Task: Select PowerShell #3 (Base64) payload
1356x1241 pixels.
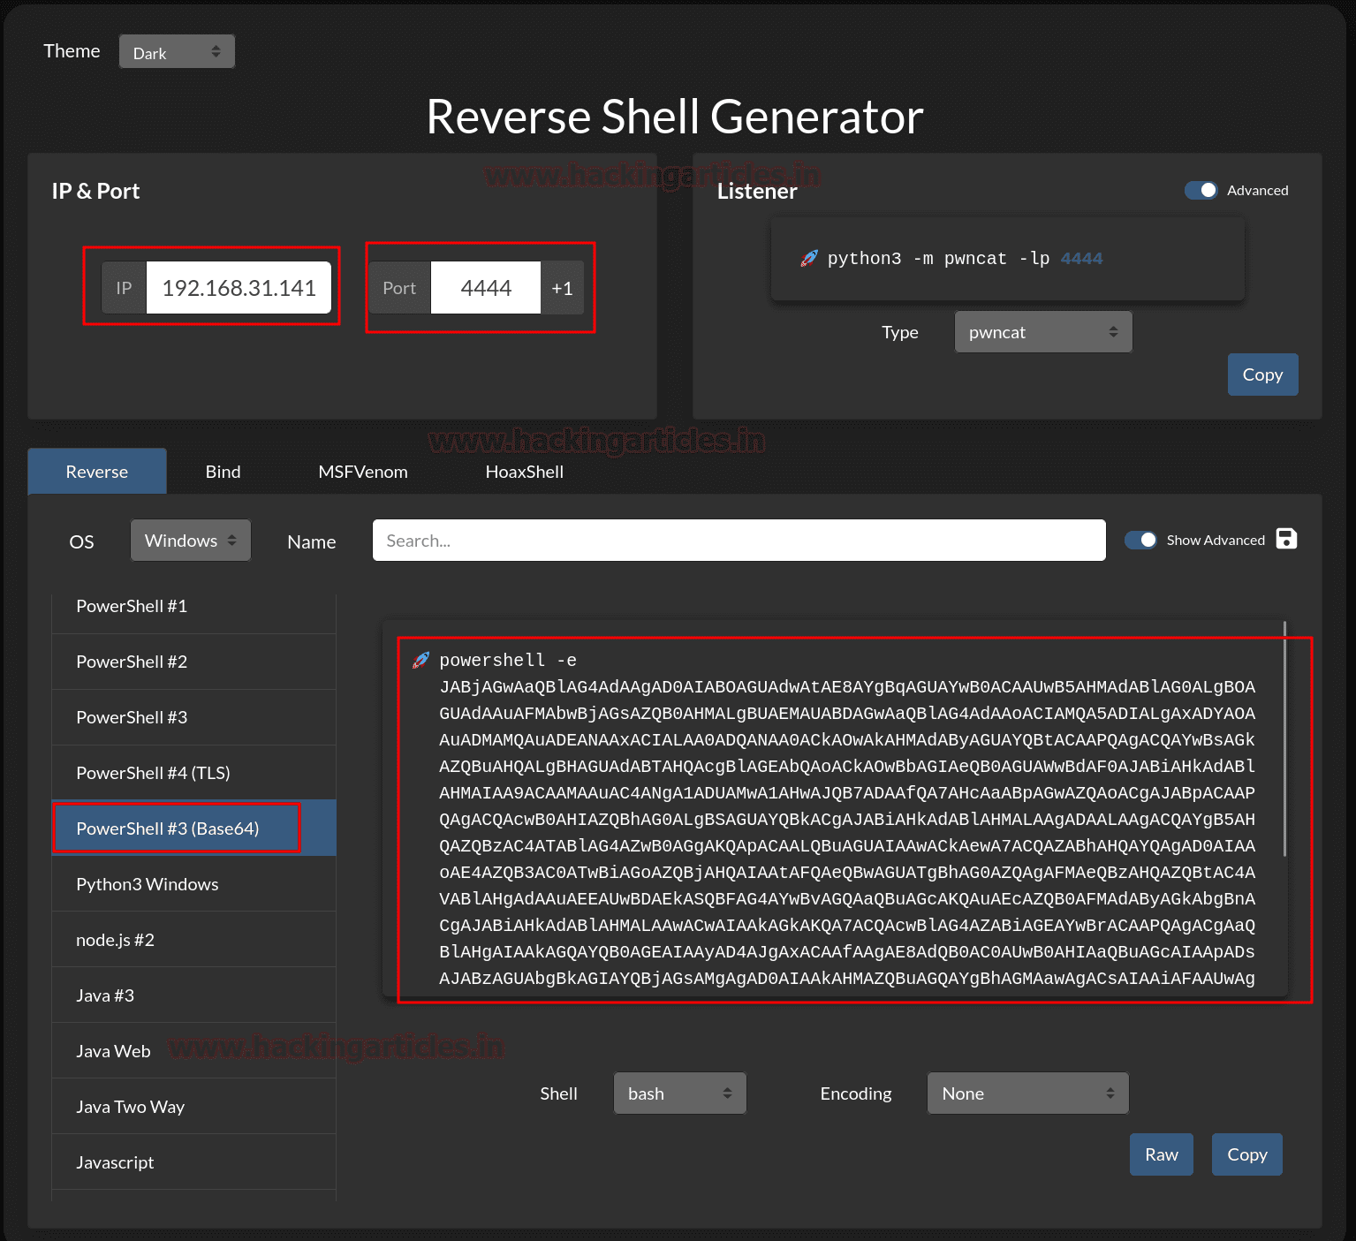Action: pyautogui.click(x=194, y=829)
